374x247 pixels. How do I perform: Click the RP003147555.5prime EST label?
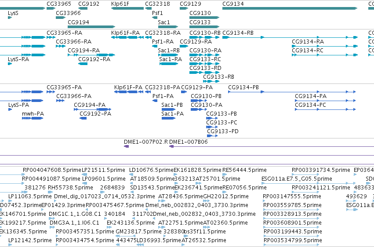tap(292, 196)
